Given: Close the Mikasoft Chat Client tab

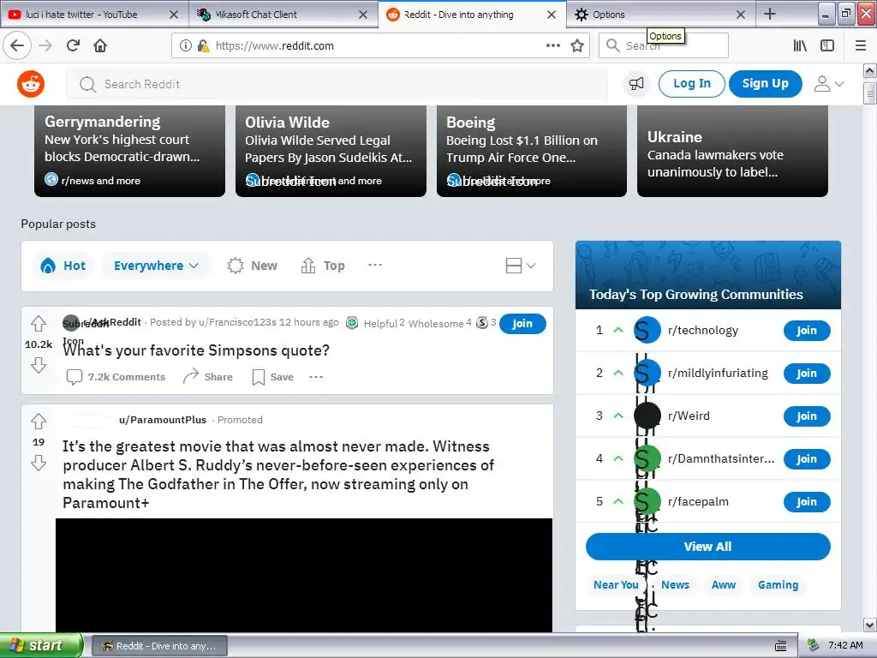Looking at the screenshot, I should [363, 15].
